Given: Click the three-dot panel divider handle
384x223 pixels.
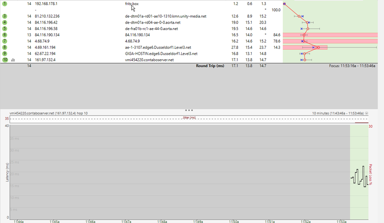Looking at the screenshot, I should tap(189, 110).
